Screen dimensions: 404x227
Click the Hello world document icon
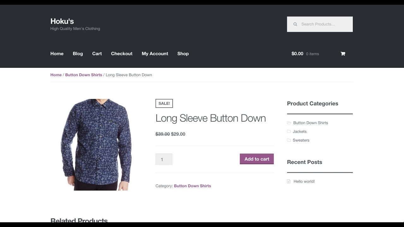pyautogui.click(x=288, y=181)
